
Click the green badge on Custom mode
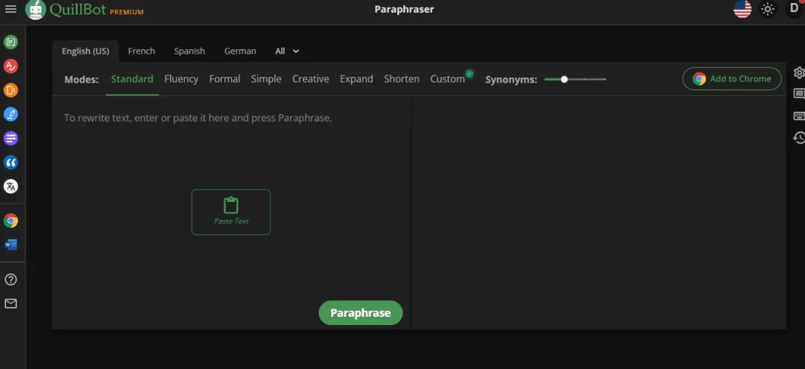(469, 74)
